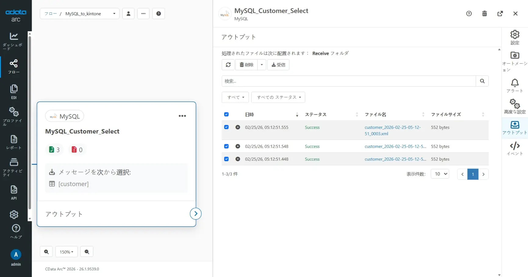Toggle the select-all checkbox in table header
The width and height of the screenshot is (528, 277).
(226, 114)
